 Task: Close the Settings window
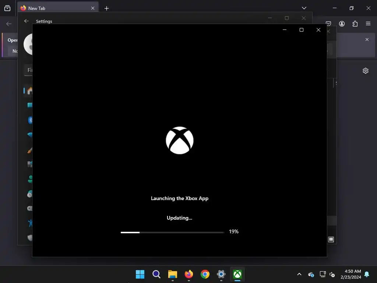pyautogui.click(x=304, y=18)
